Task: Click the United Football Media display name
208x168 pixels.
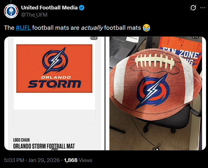Action: pos(49,8)
